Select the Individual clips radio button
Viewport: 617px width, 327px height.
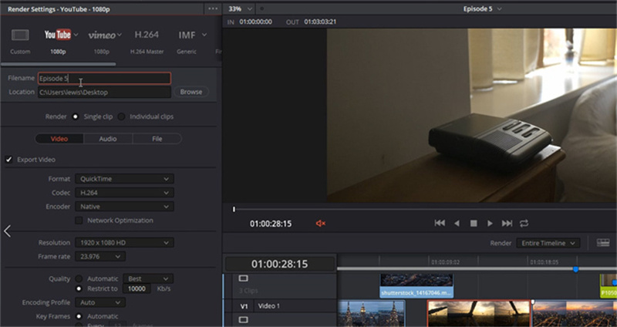[x=122, y=116]
